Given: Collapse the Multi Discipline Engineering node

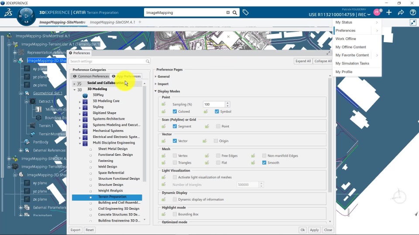Looking at the screenshot, I should point(79,143).
